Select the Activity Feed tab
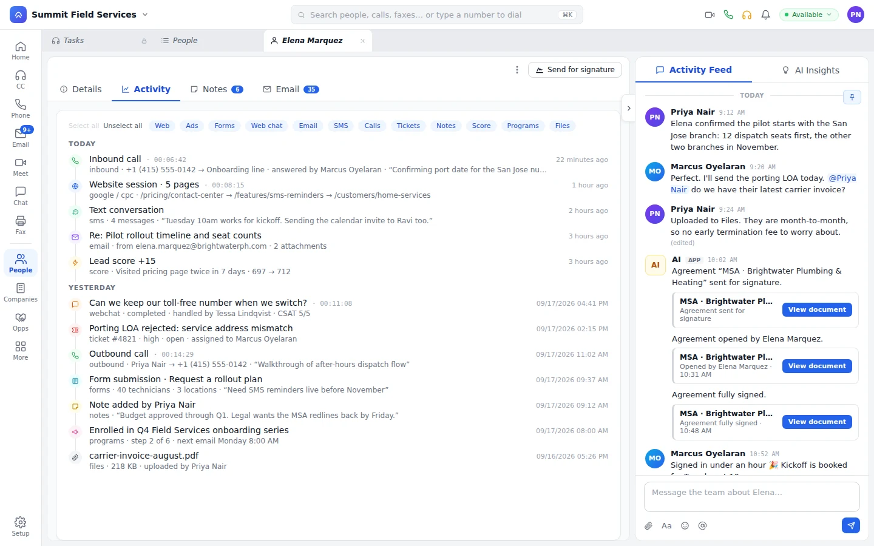 (x=694, y=70)
